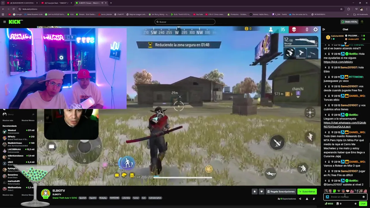The width and height of the screenshot is (370, 208).
Task: Open Westcol recommended channel
Action: [x=18, y=131]
